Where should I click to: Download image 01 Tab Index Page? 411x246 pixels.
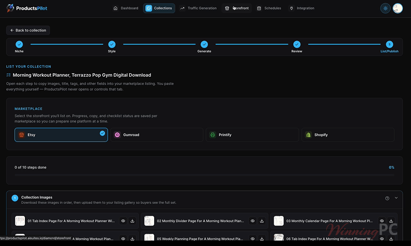[x=133, y=221]
